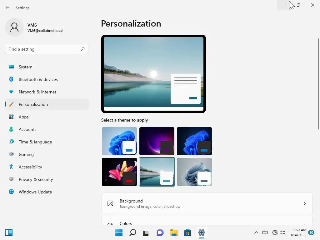Click the Background picture icon
Screen dimensions: 320x240
tap(110, 203)
